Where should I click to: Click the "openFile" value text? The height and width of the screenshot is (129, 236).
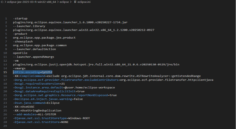(20, 53)
